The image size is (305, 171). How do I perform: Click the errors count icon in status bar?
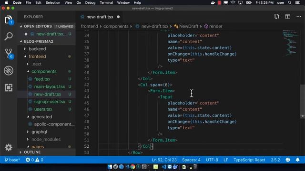(x=28, y=160)
